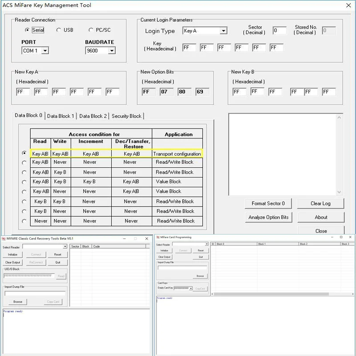Click Reset in Card Recovery Tools window
356x356 pixels.
click(x=58, y=255)
